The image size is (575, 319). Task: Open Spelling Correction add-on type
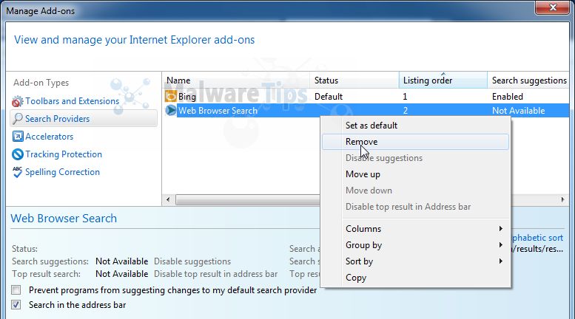(x=62, y=172)
